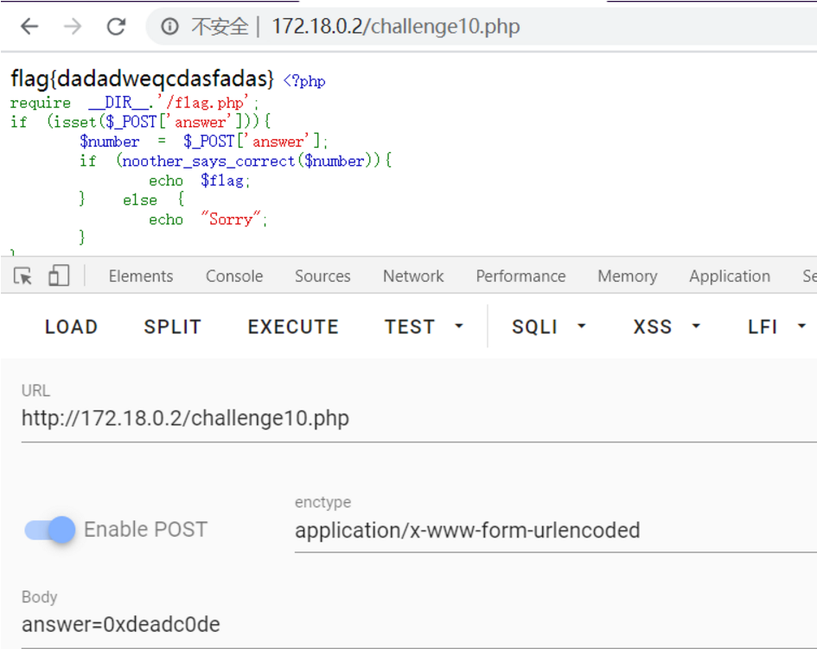817x649 pixels.
Task: Switch to the Performance tab
Action: pyautogui.click(x=520, y=276)
